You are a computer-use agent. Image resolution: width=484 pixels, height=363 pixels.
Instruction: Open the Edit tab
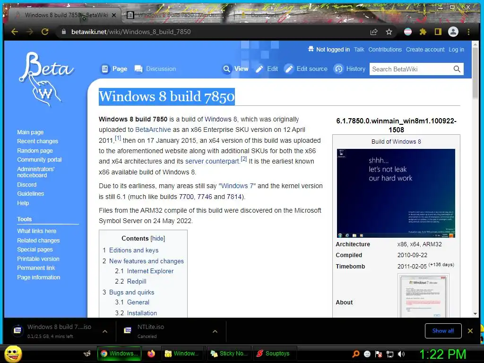coord(267,69)
